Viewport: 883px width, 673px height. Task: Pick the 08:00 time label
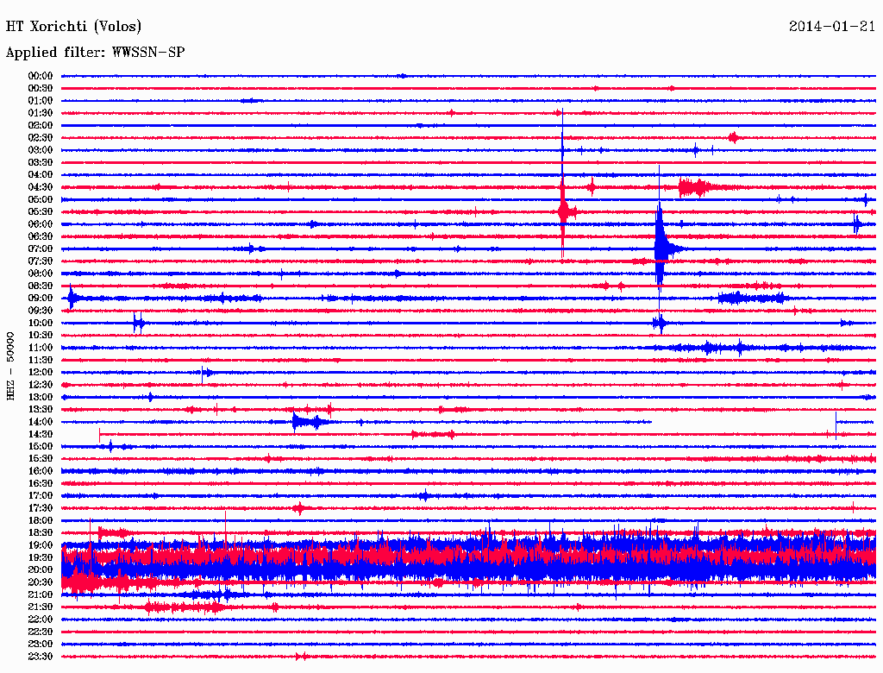coord(41,274)
